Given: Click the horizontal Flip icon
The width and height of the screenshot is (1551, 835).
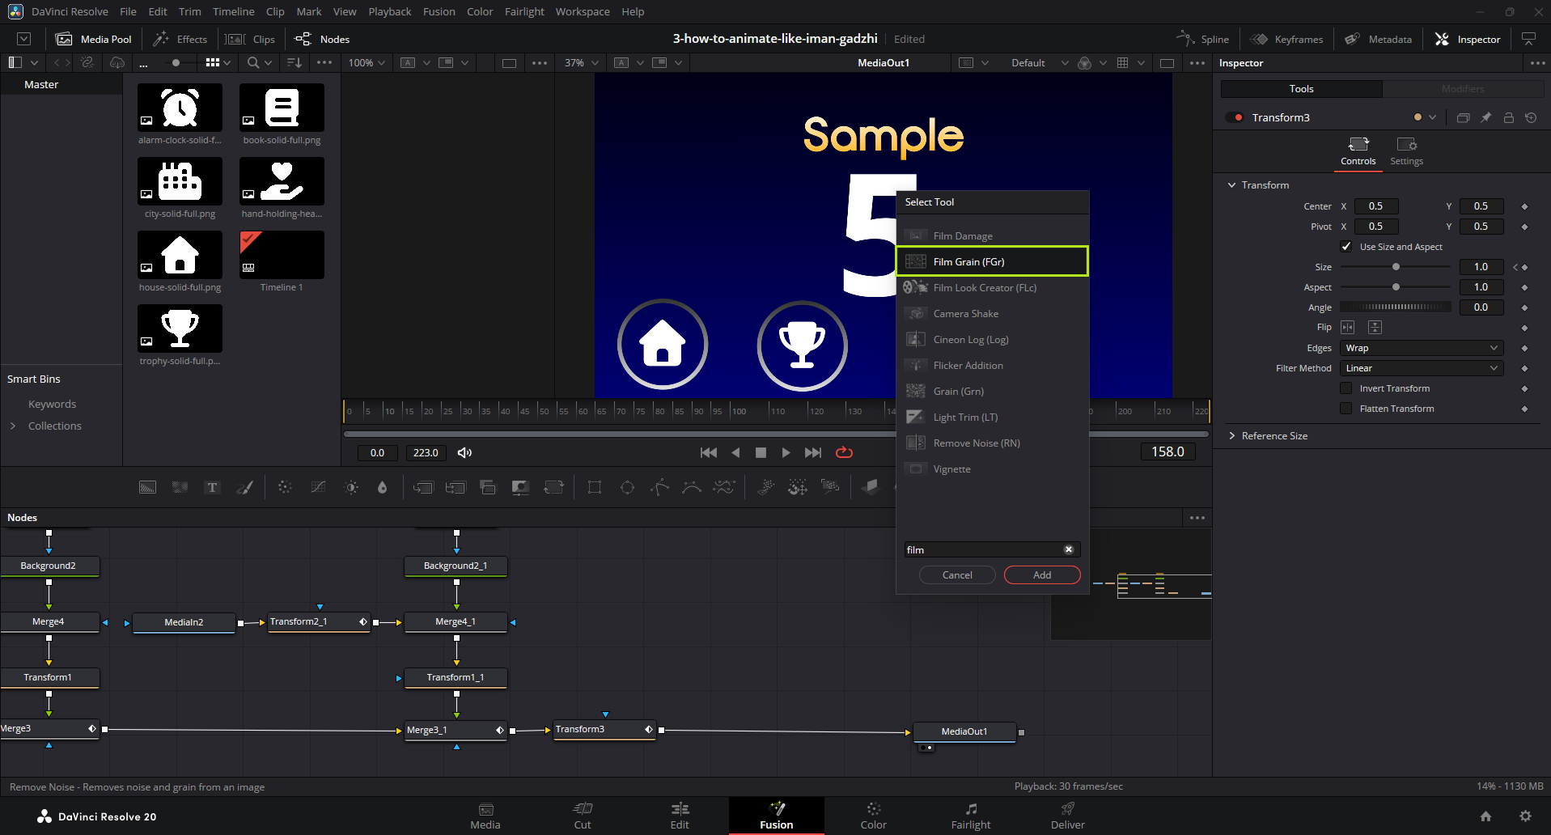Looking at the screenshot, I should point(1347,327).
